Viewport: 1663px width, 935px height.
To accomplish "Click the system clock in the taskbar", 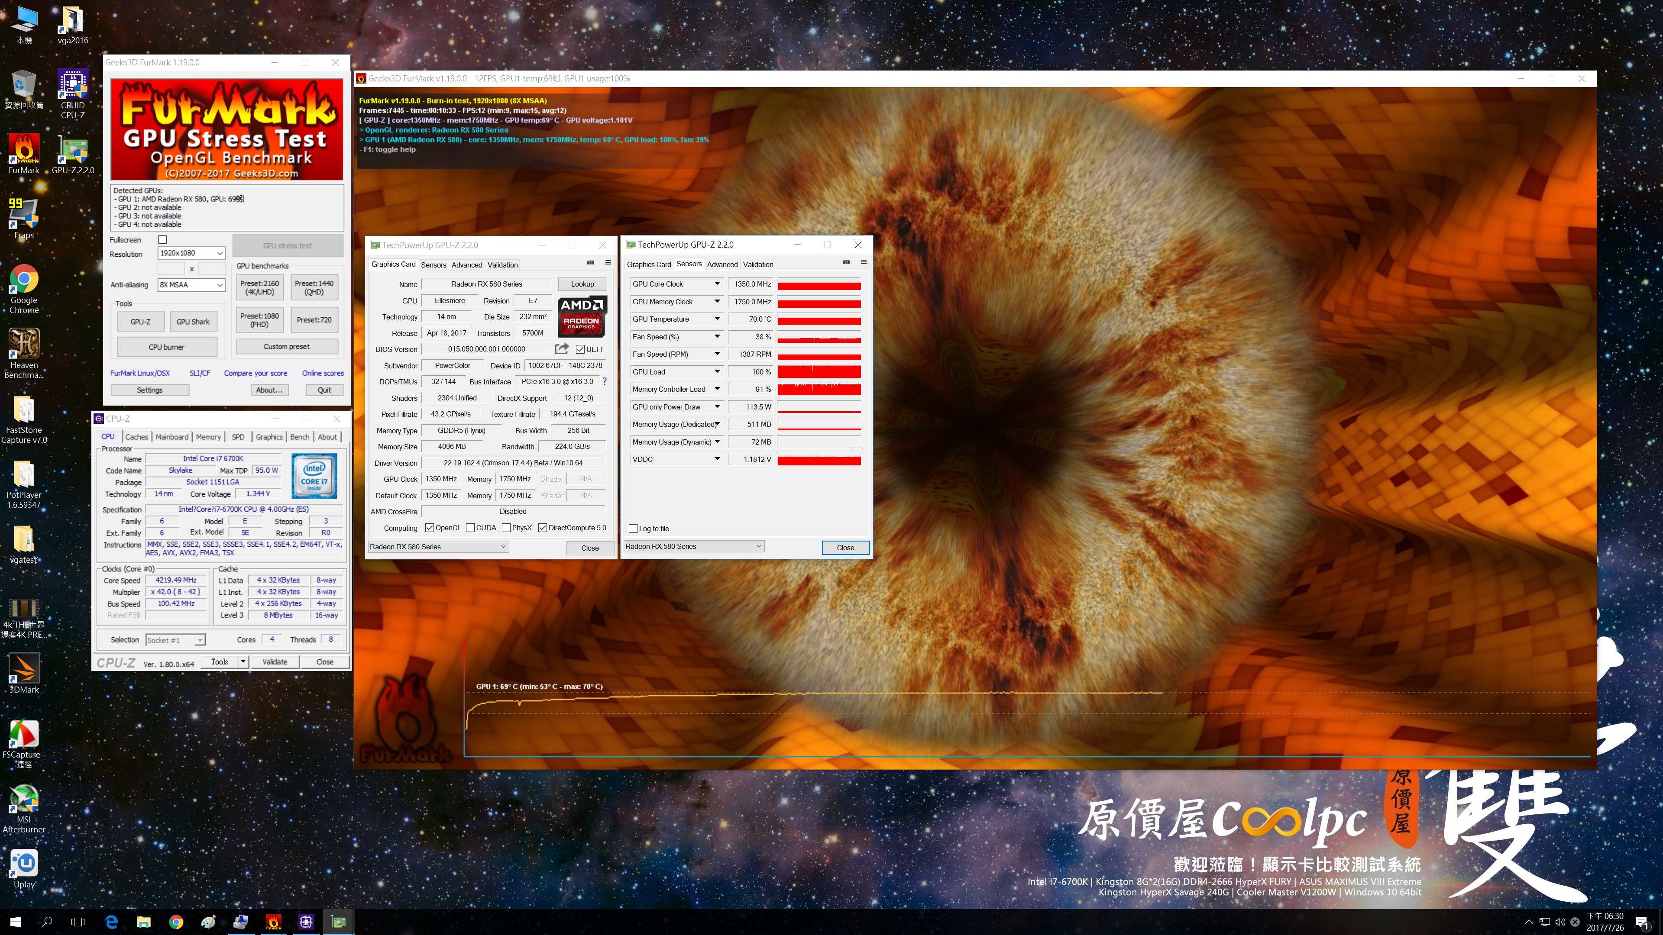I will (x=1605, y=922).
